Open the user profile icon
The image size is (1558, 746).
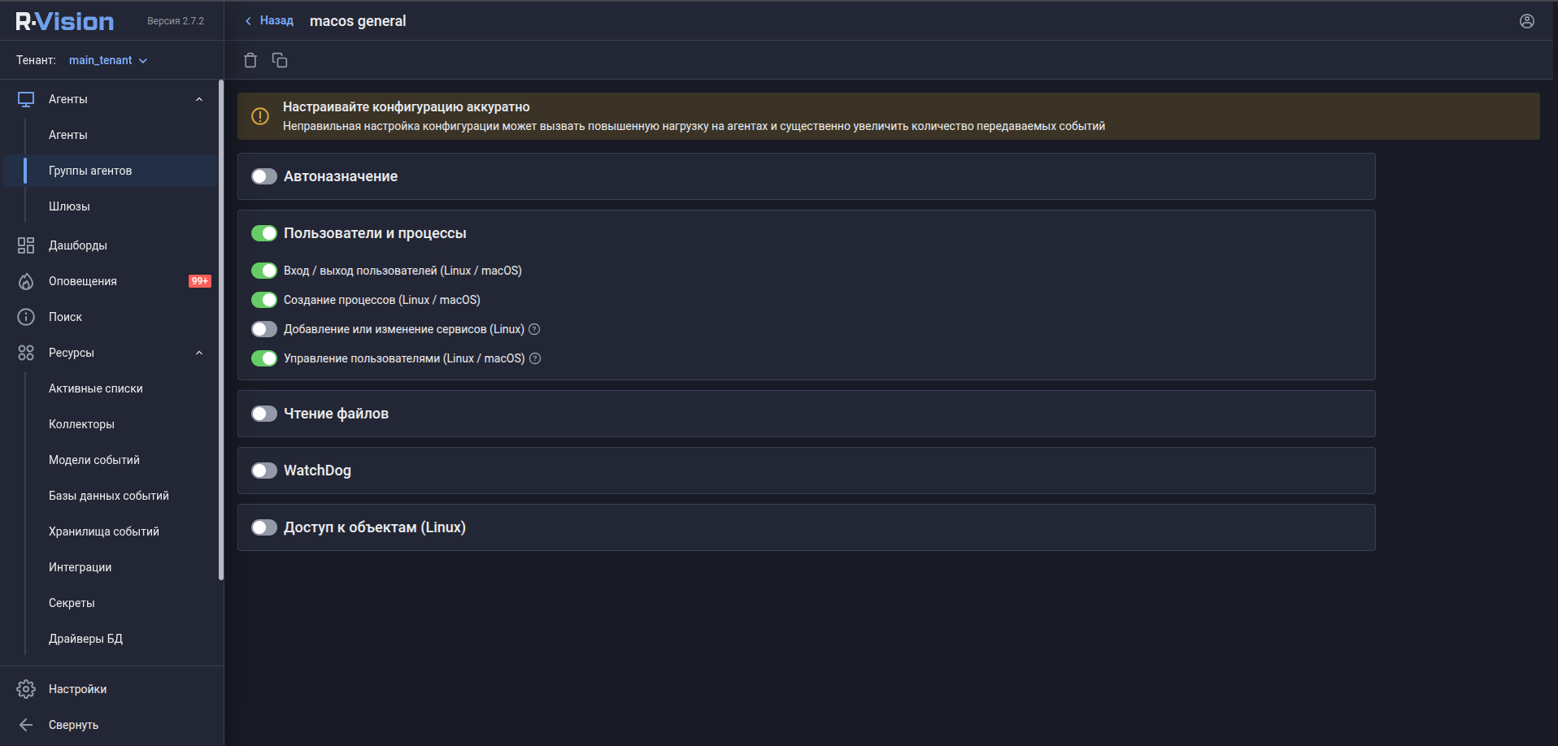[1527, 21]
